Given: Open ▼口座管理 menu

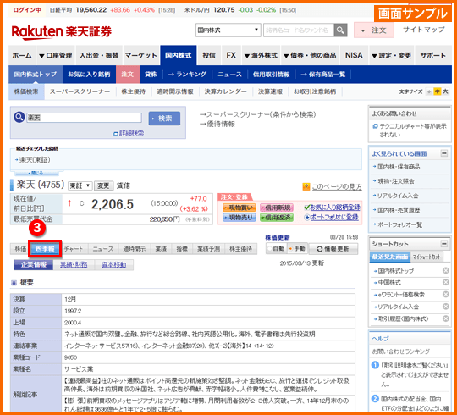Looking at the screenshot, I should (56, 55).
